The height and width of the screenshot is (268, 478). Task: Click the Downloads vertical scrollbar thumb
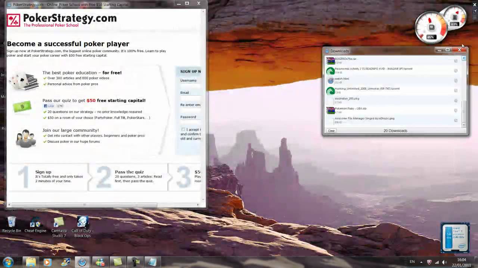pos(464,111)
